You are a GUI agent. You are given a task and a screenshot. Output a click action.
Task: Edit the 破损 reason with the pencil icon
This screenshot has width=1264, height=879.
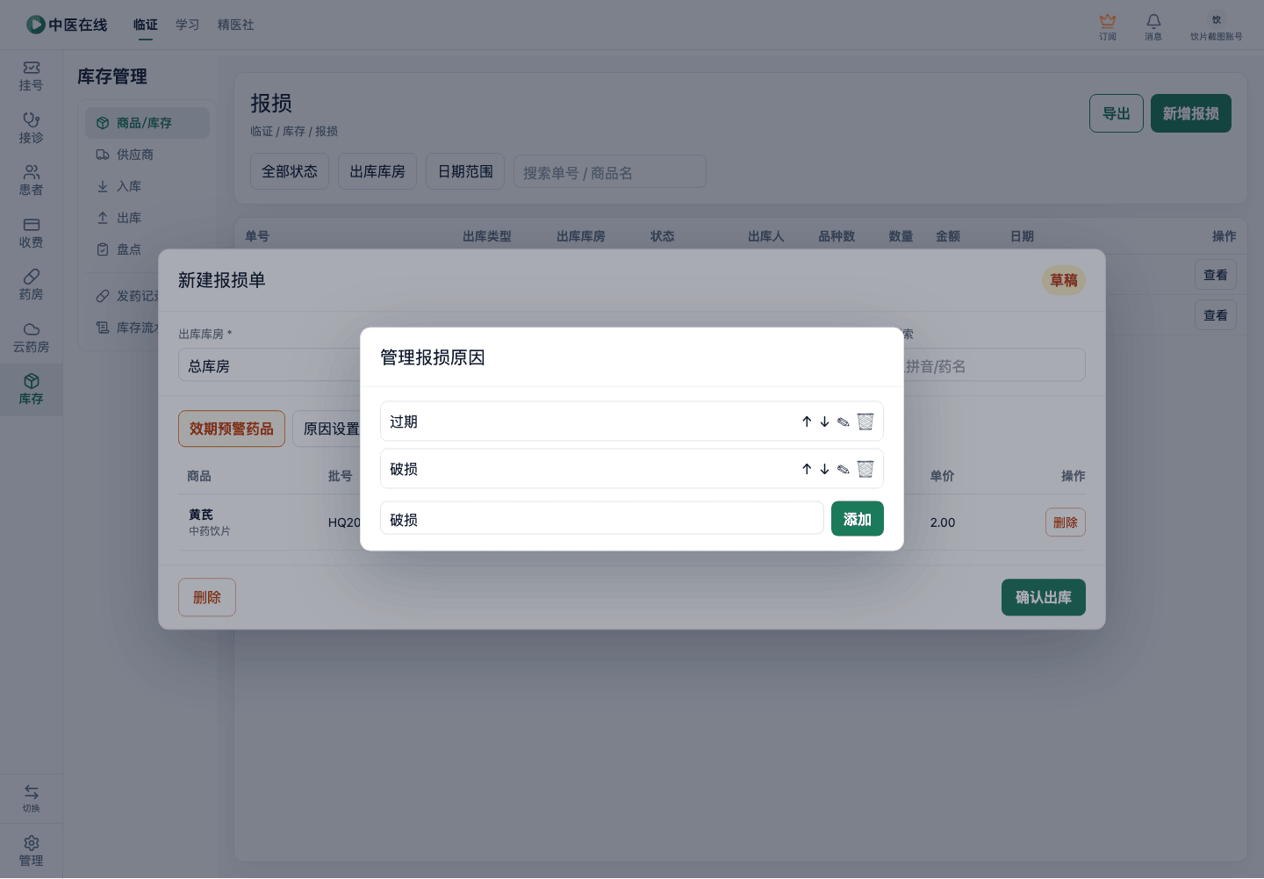coord(843,469)
